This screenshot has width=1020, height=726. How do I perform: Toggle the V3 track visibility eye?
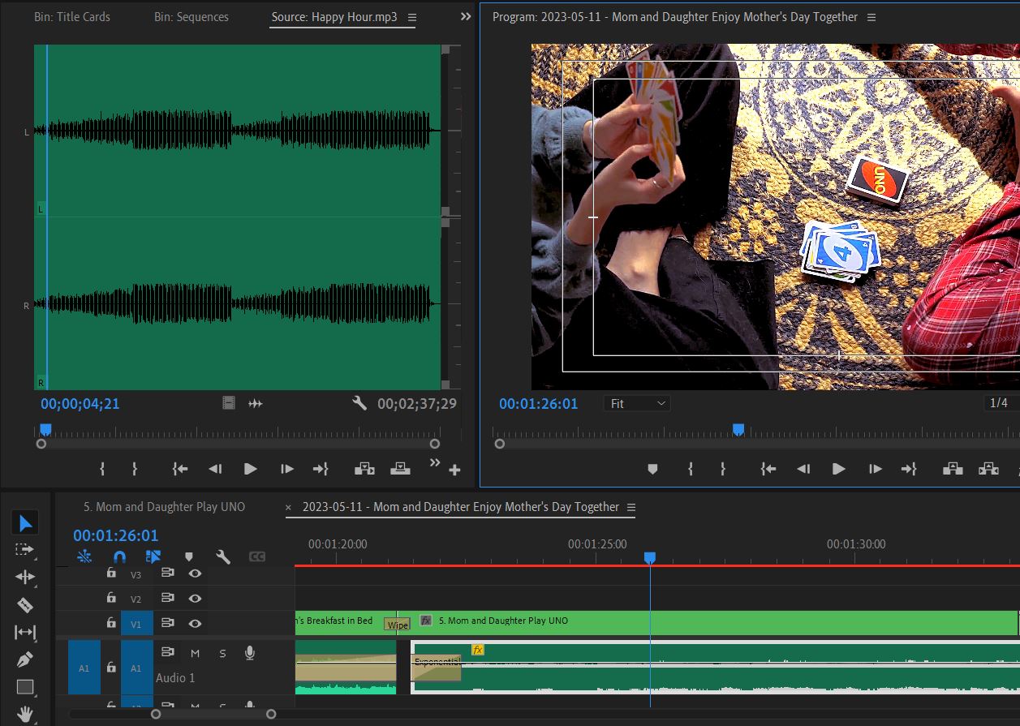point(195,573)
